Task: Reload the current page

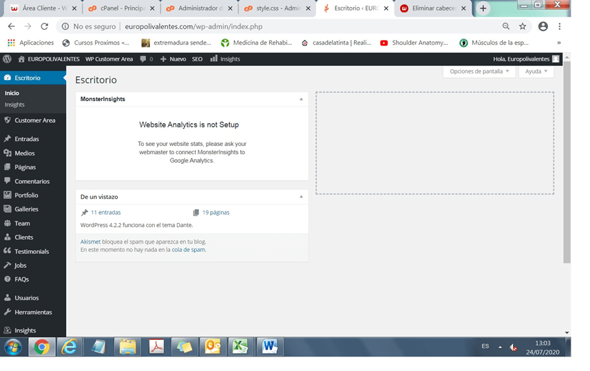Action: point(44,26)
